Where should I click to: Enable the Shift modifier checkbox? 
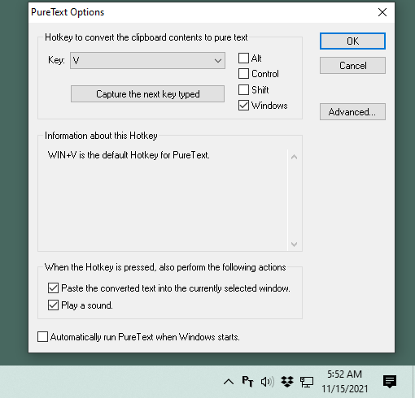[x=243, y=89]
